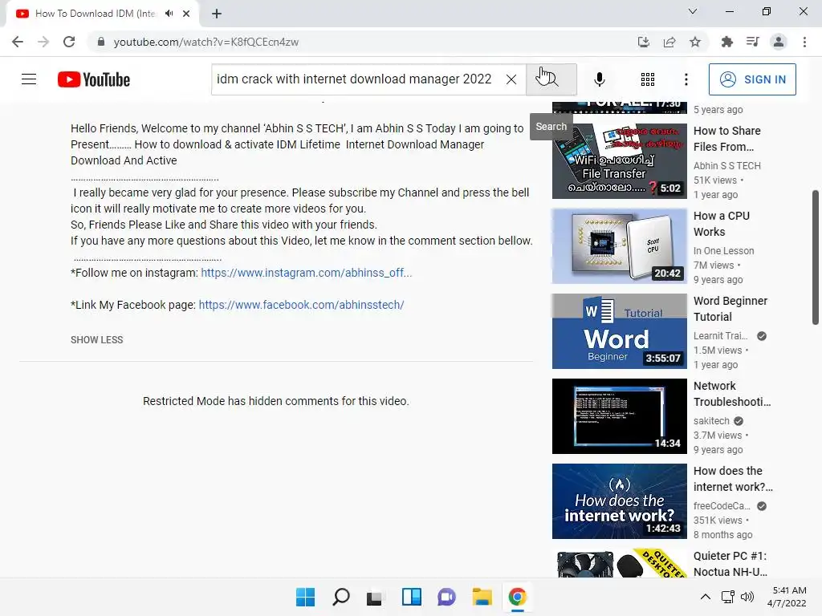822x616 pixels.
Task: Click the freeCodeCa... channel name
Action: click(722, 506)
